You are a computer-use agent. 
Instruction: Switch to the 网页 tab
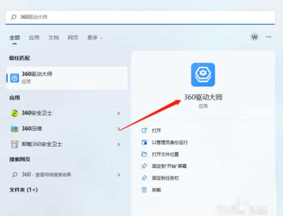click(x=73, y=38)
